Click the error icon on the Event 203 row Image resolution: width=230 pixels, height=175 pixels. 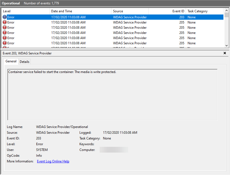coord(5,17)
